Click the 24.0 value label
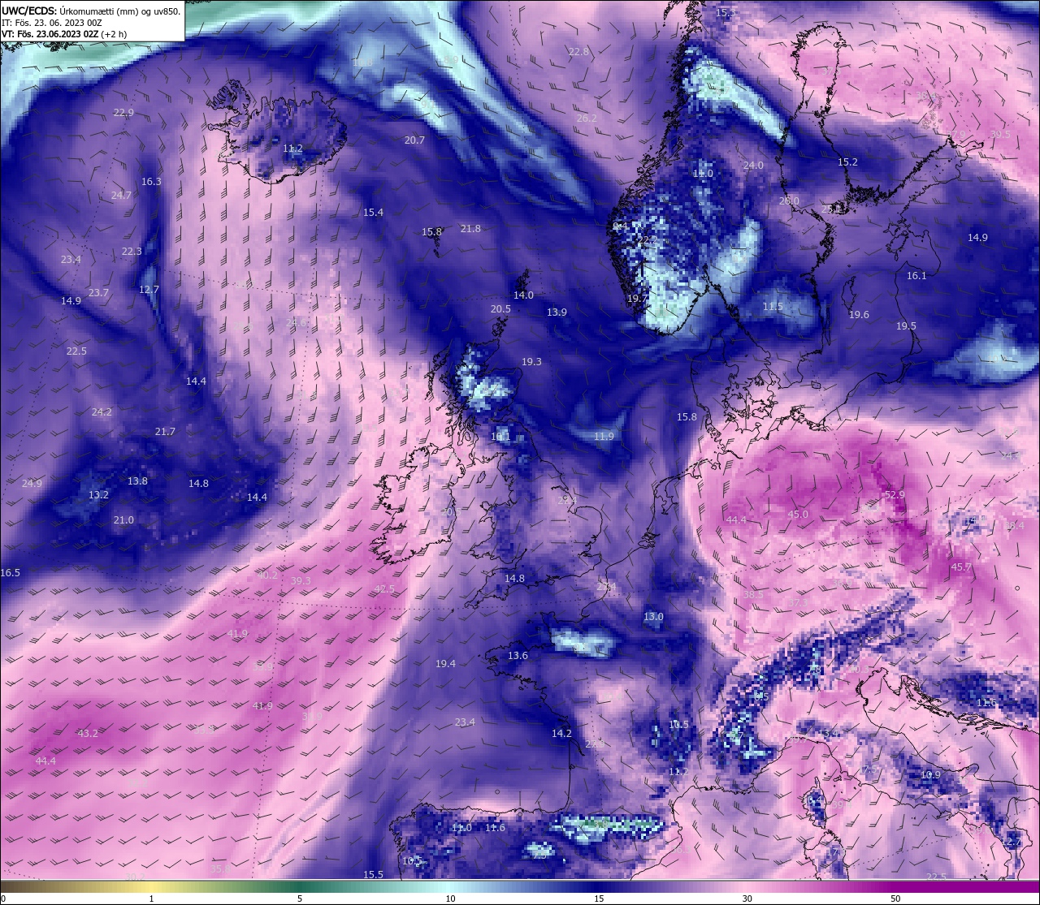Viewport: 1040px width, 905px height. (753, 166)
